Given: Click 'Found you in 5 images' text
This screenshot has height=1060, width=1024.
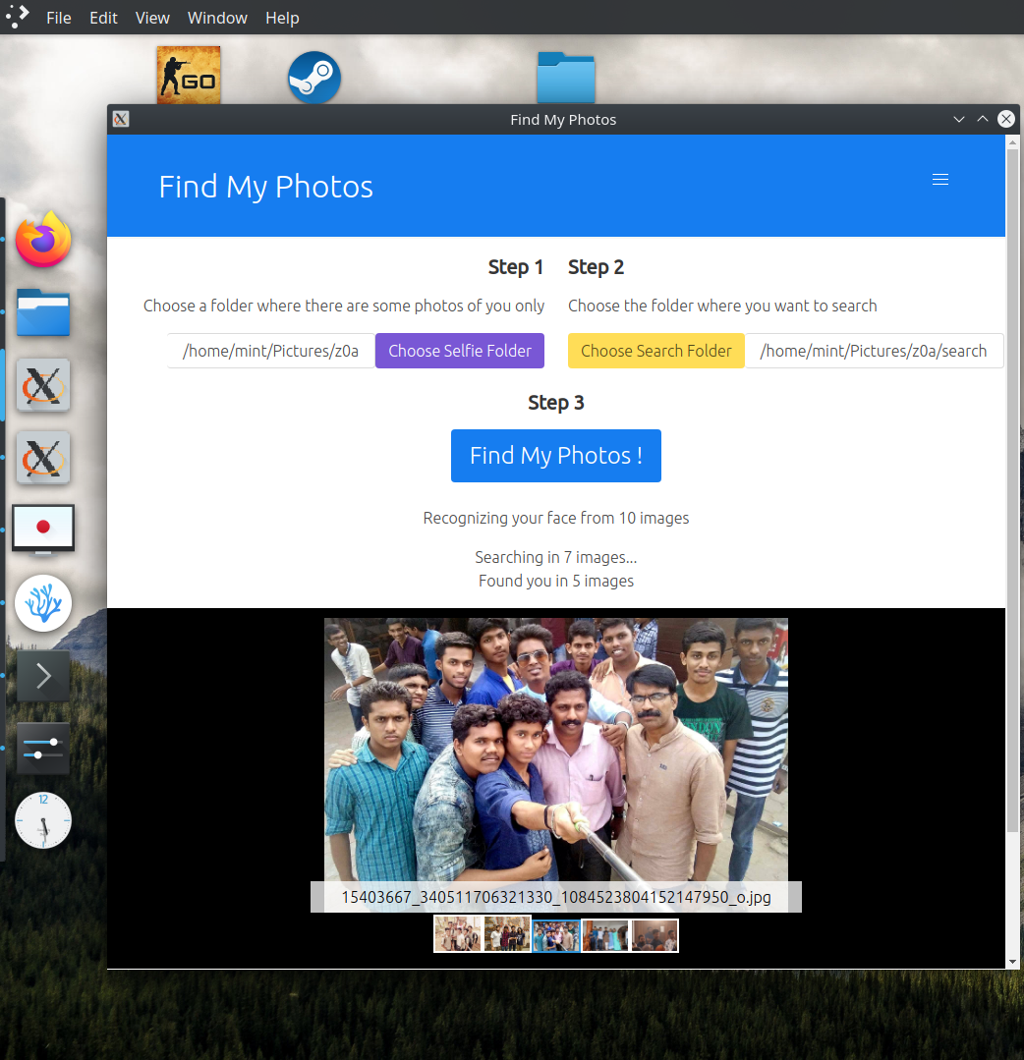Looking at the screenshot, I should 556,582.
